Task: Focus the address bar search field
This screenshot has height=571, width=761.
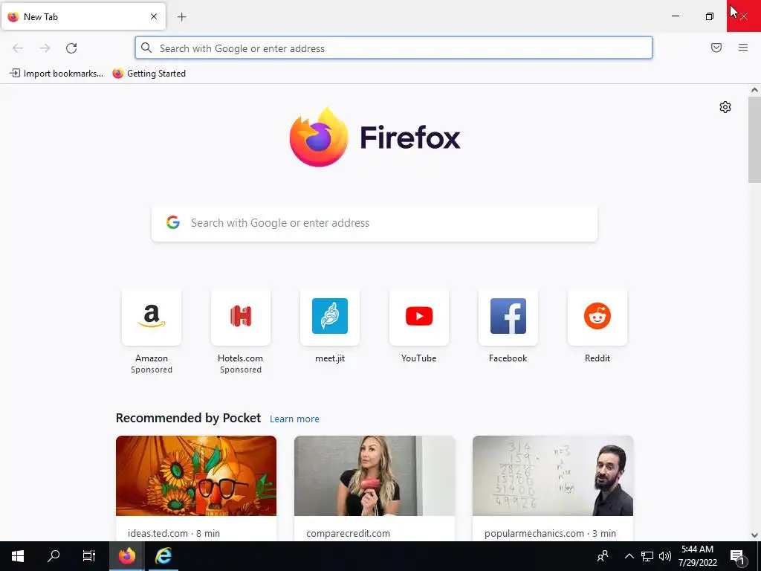Action: click(394, 48)
